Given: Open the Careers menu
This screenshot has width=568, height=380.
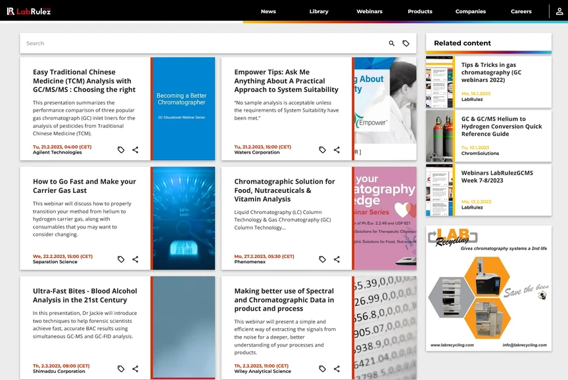Looking at the screenshot, I should click(521, 12).
